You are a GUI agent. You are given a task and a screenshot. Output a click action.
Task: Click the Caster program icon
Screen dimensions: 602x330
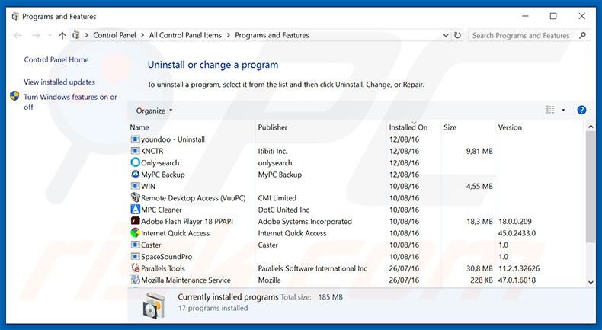point(135,245)
